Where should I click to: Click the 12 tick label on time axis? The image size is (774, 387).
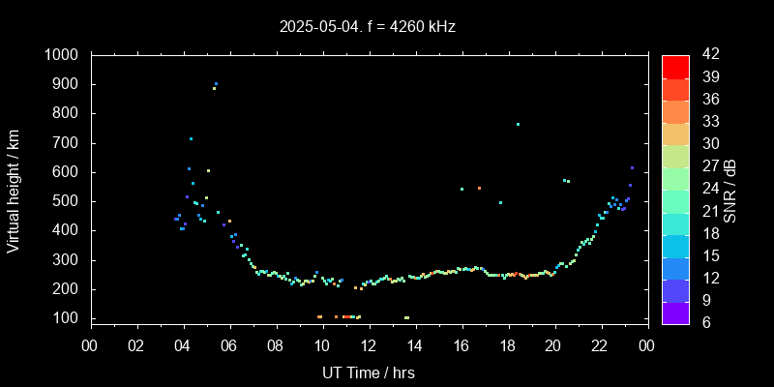[368, 345]
